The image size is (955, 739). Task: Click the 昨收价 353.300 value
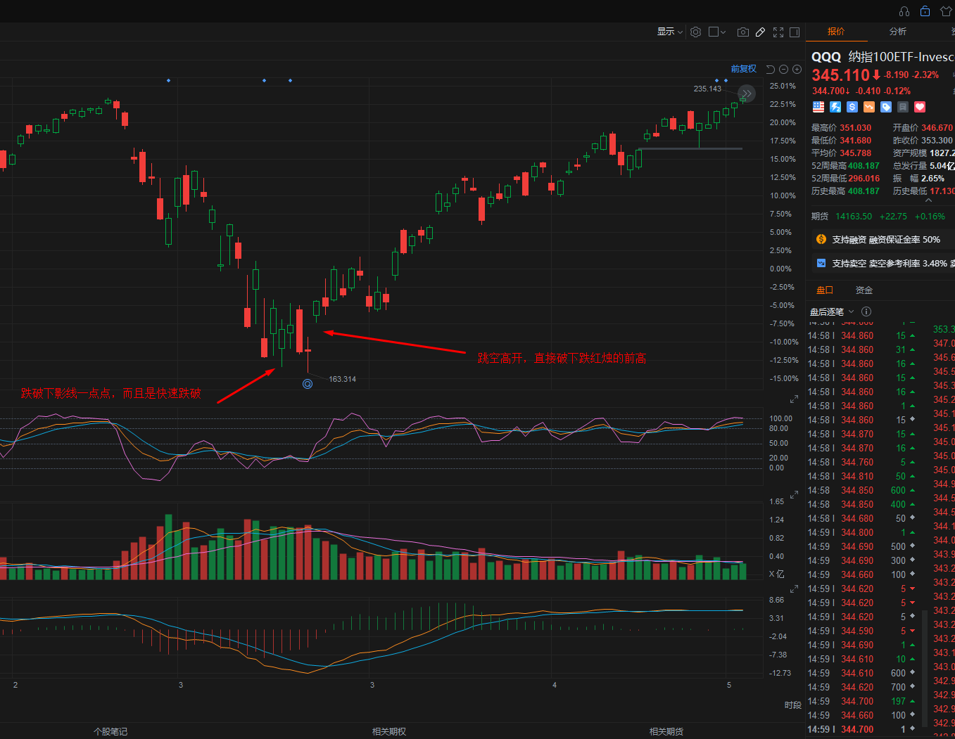pos(937,141)
